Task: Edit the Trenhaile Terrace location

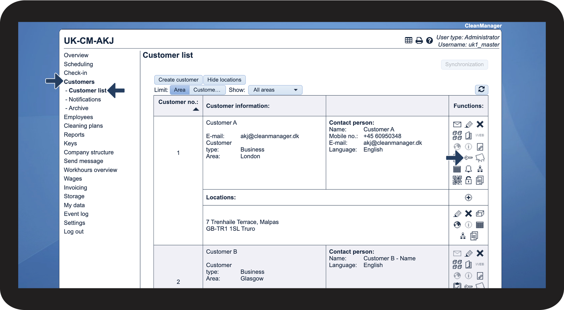Action: point(457,214)
